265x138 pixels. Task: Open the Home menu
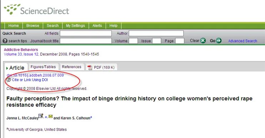pos(14,26)
